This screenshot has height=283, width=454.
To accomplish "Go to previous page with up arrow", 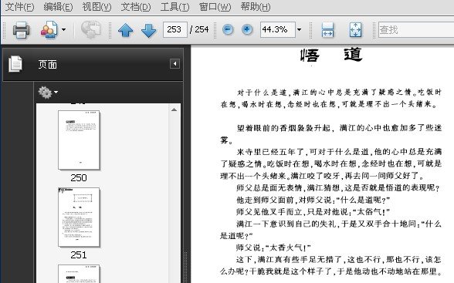I will 125,30.
